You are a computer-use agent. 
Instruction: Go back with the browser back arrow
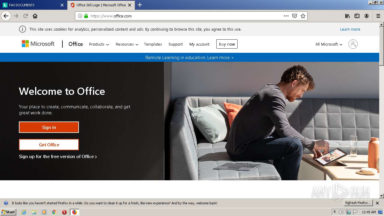(x=6, y=16)
